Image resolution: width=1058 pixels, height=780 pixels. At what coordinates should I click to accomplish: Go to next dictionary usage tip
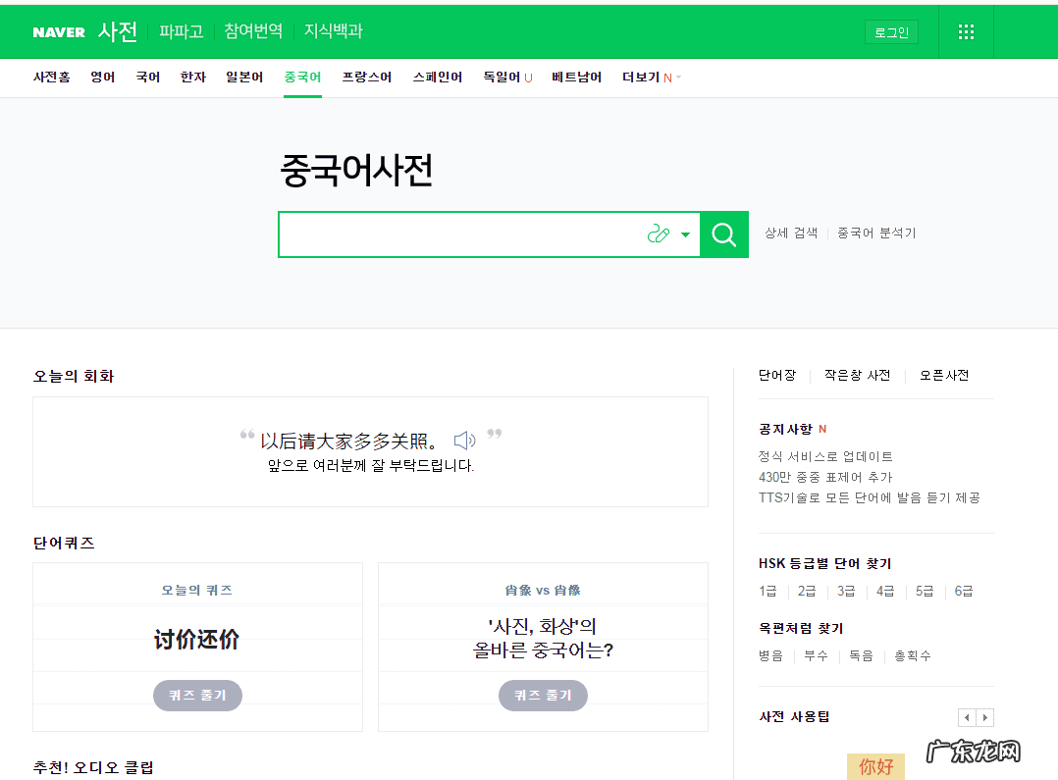(984, 717)
